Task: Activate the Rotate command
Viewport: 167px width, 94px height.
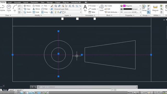Action: [x=37, y=6]
